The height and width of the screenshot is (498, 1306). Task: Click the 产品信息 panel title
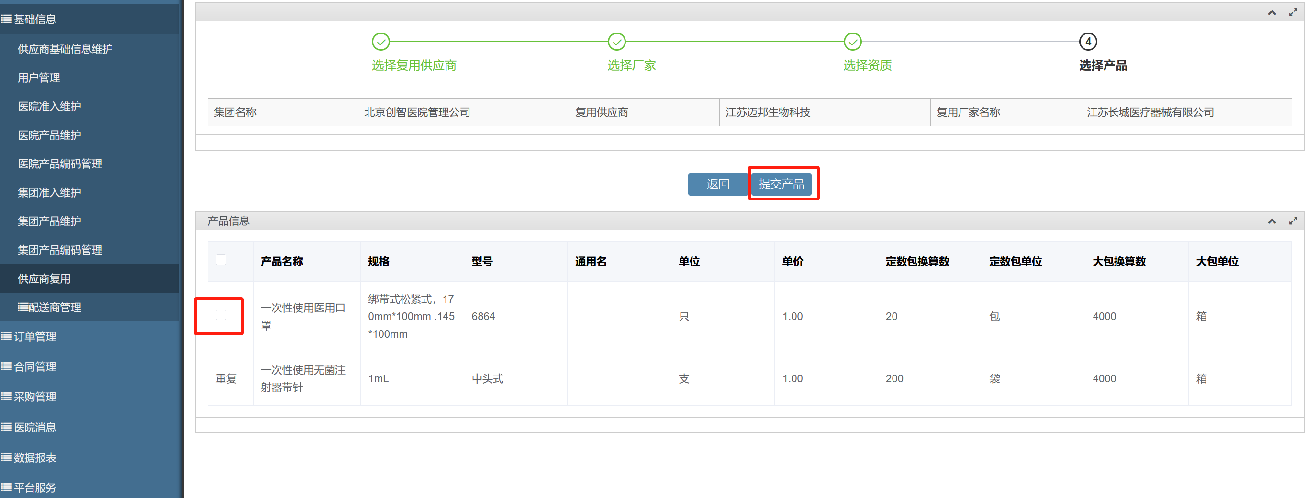[228, 221]
